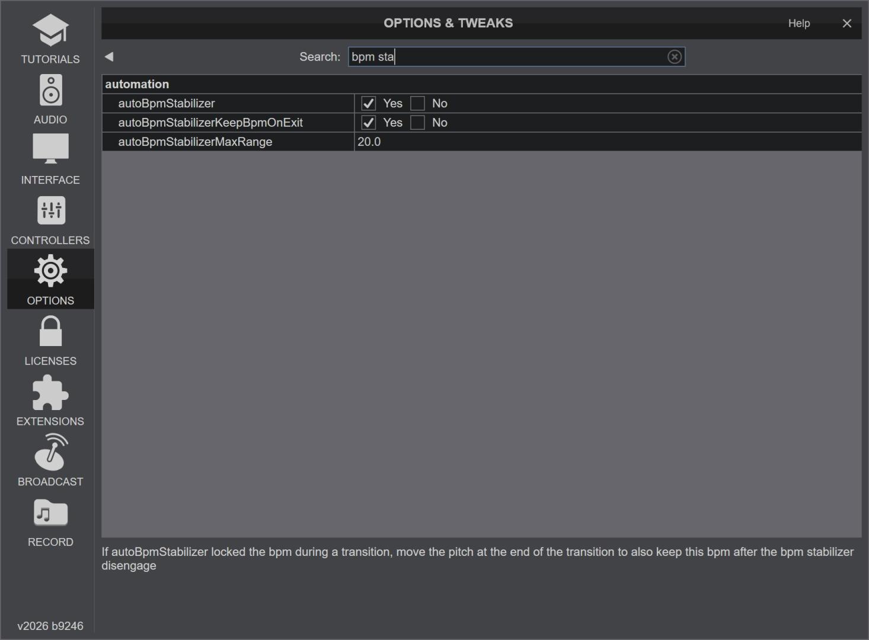
Task: Select the Options gear icon
Action: tap(50, 271)
